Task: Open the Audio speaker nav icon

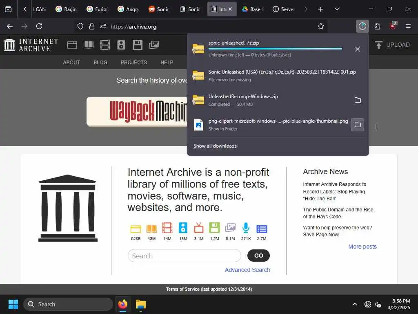Action: click(121, 45)
